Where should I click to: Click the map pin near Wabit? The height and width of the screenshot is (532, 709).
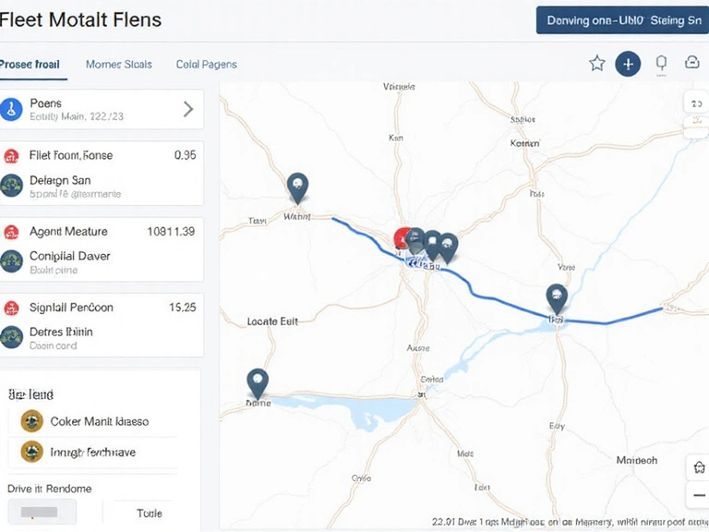297,187
